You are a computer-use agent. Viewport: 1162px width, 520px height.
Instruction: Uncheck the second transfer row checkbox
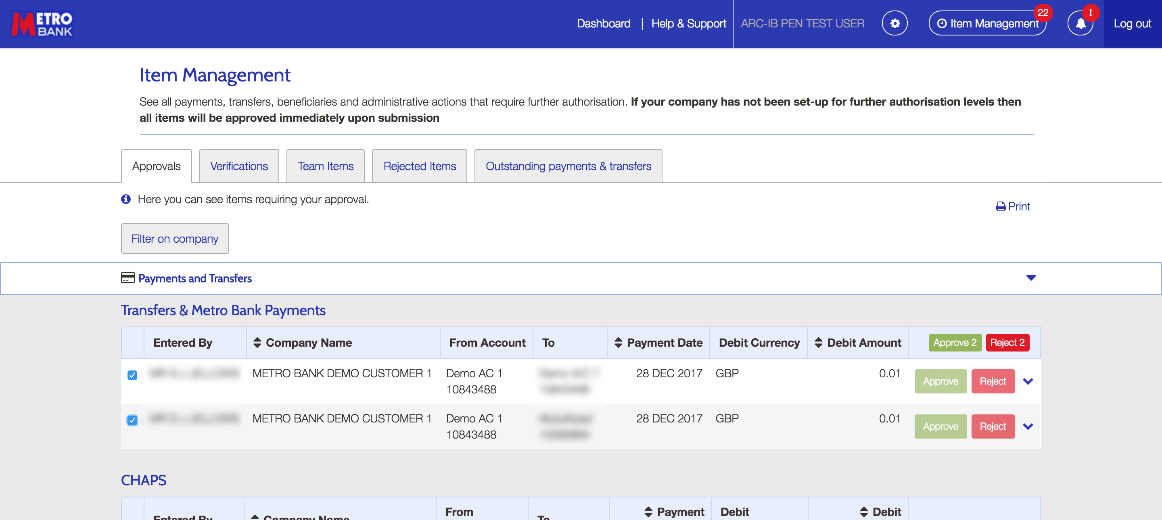coord(132,420)
